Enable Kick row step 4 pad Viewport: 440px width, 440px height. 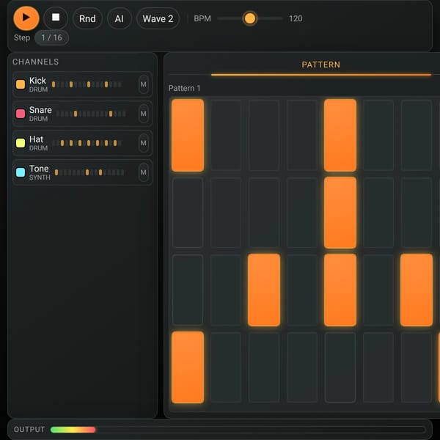pyautogui.click(x=302, y=135)
